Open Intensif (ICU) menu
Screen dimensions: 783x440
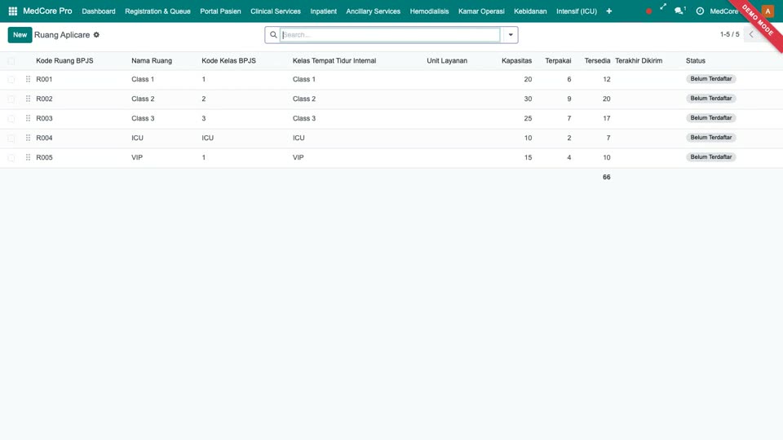(577, 11)
